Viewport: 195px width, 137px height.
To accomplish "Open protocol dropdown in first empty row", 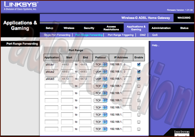I will click(x=101, y=86).
